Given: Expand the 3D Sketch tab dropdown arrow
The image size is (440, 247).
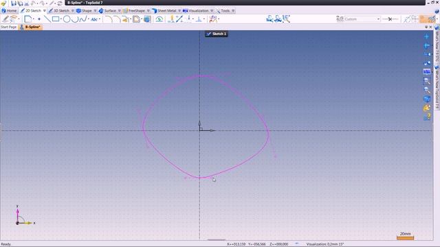Looking at the screenshot, I should click(73, 11).
